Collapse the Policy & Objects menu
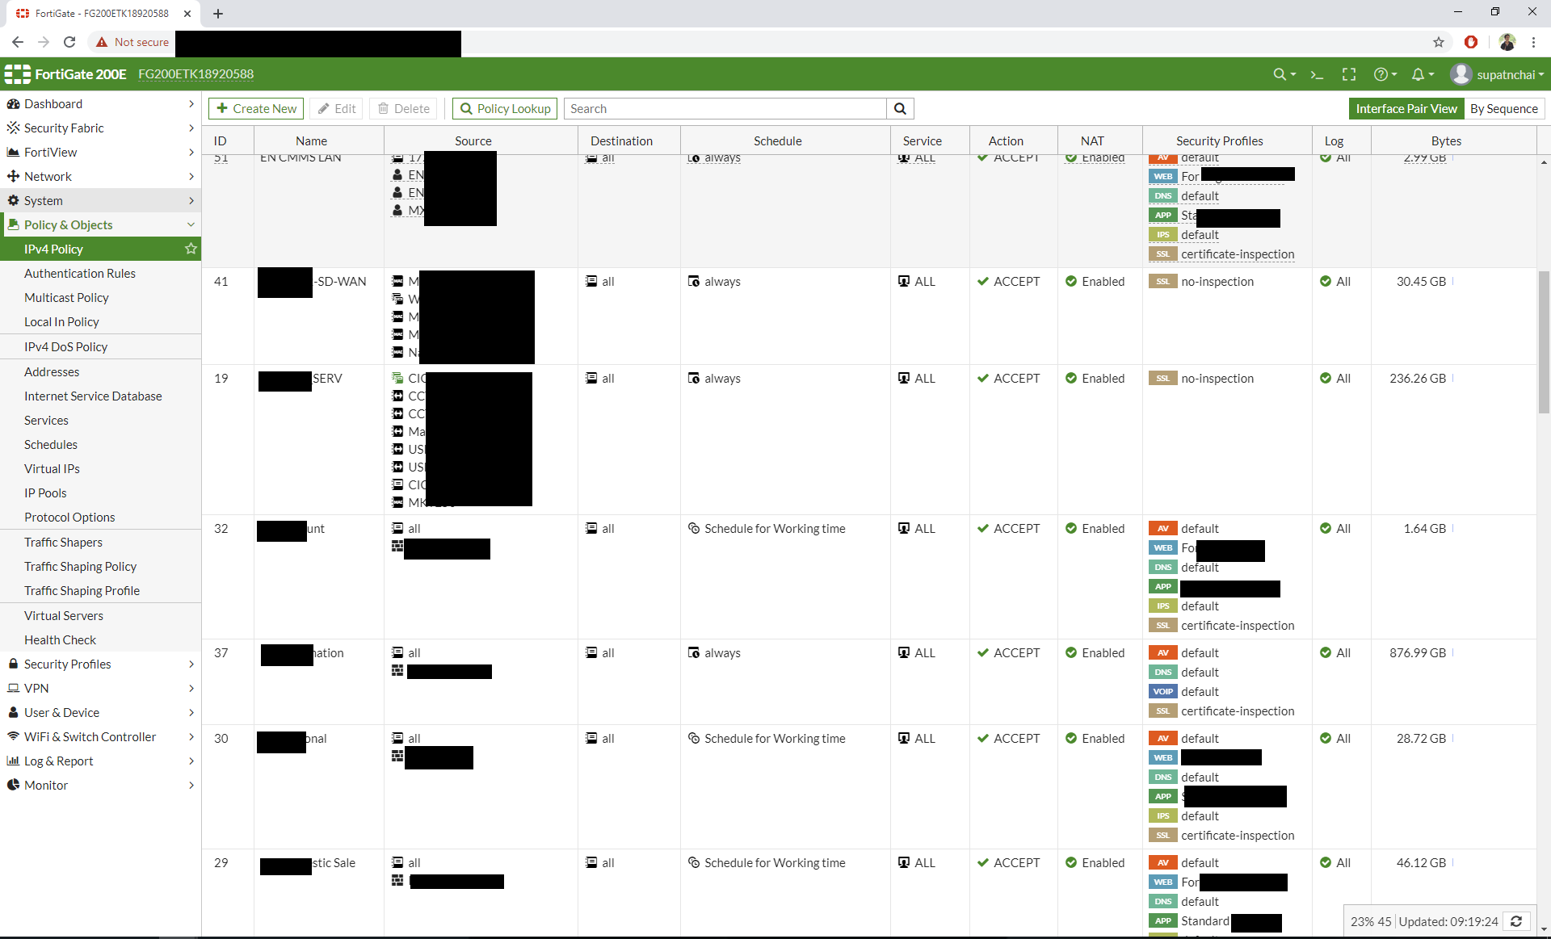The height and width of the screenshot is (939, 1551). [x=100, y=224]
